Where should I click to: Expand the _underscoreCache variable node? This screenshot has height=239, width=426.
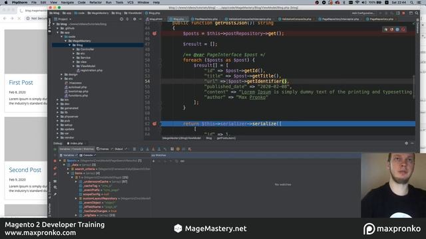76,182
